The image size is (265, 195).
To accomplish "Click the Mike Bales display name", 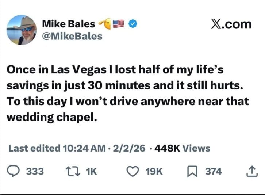I will [x=69, y=24].
